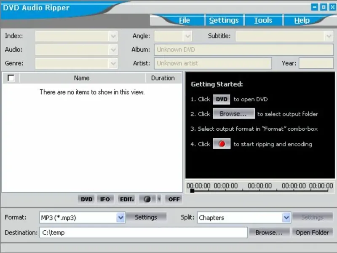
Task: Click the Duration column header
Action: 163,78
